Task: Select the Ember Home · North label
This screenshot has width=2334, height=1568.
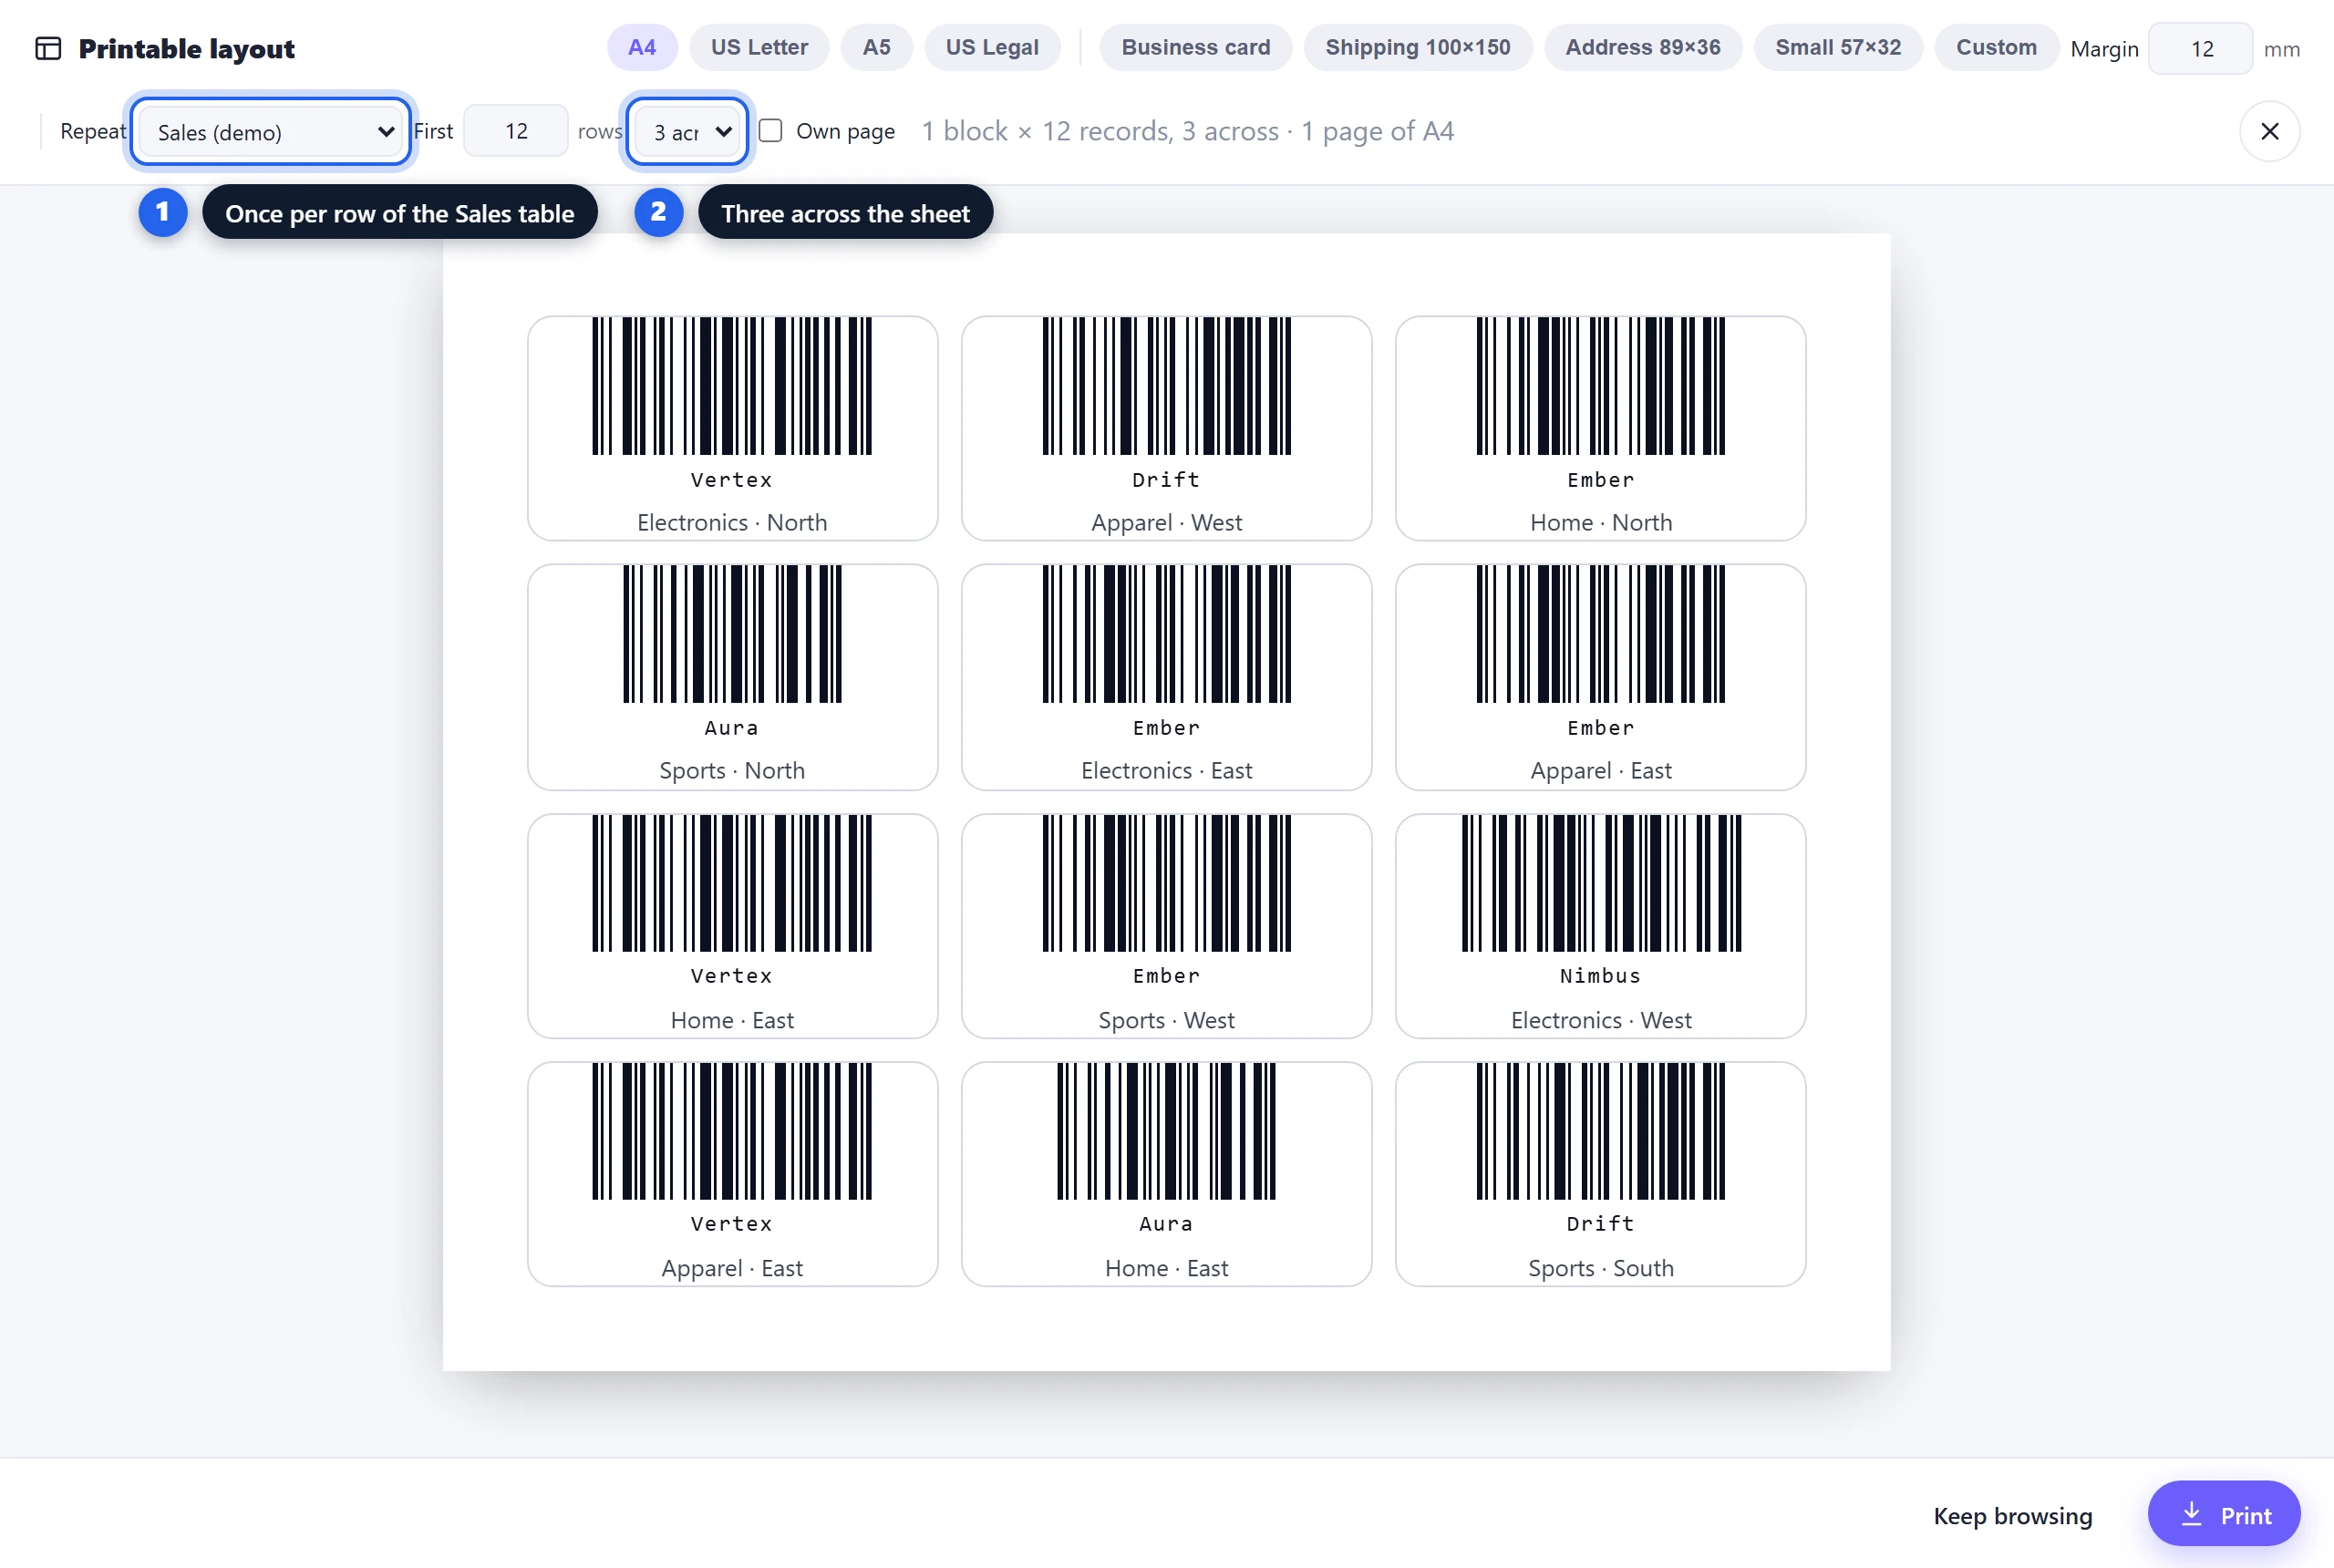Action: [1600, 428]
